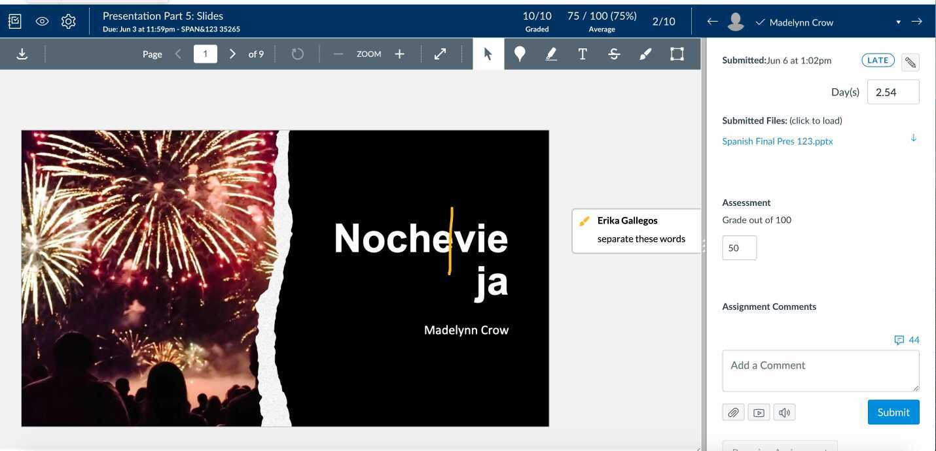Open Spanish Final Pres 123.pptx link
936x451 pixels.
coord(777,141)
